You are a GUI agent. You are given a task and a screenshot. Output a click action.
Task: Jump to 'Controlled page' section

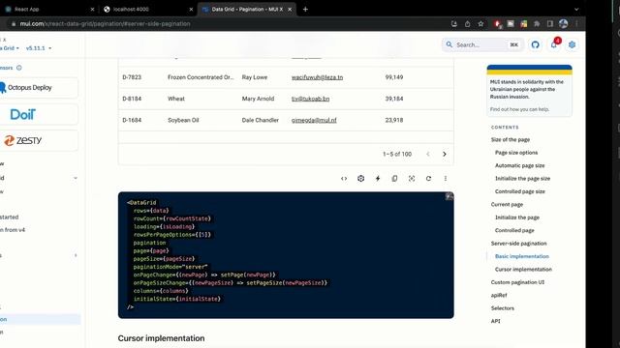click(x=514, y=230)
